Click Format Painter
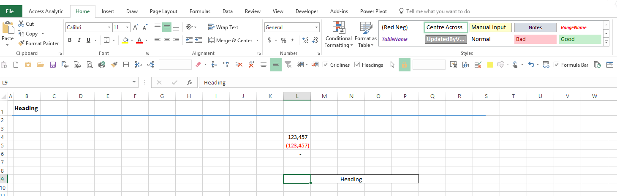Screen dimensions: 617x196 click(39, 43)
